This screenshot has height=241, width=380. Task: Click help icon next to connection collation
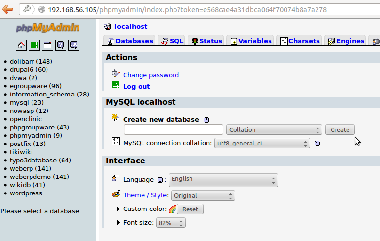click(317, 143)
